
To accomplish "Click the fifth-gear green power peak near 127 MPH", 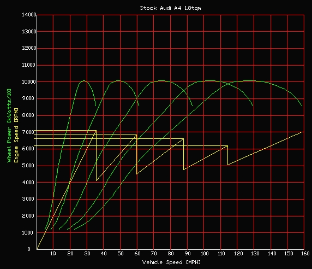I will click(249, 81).
